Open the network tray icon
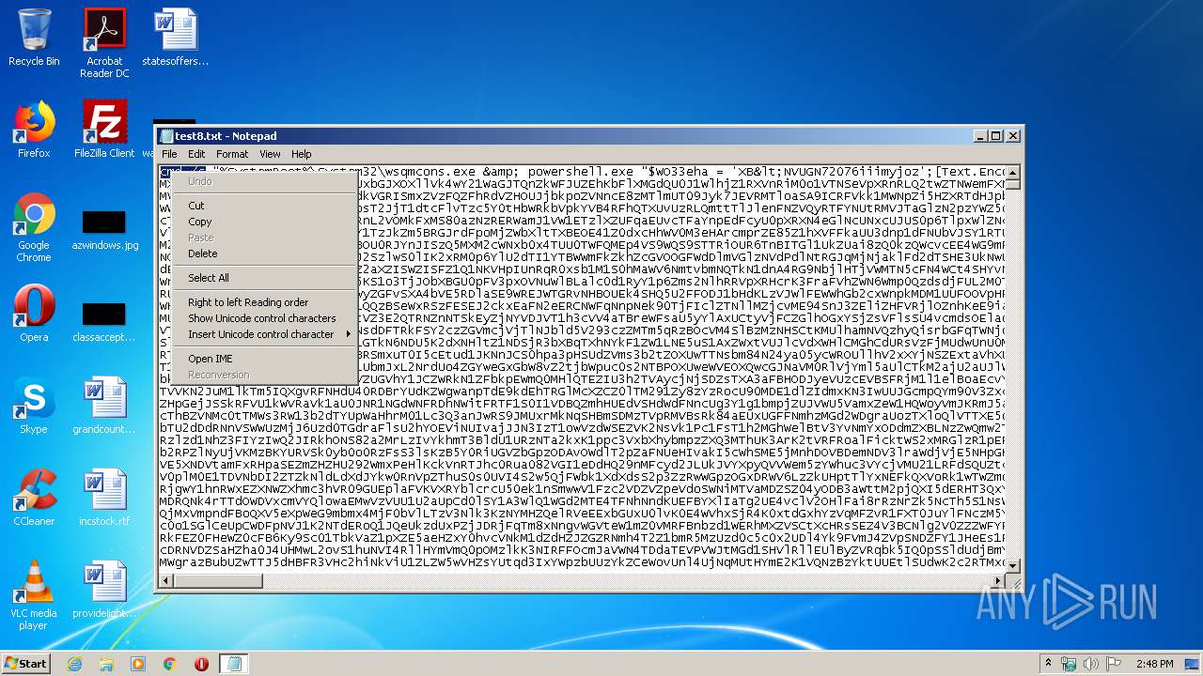1203x676 pixels. (1070, 664)
